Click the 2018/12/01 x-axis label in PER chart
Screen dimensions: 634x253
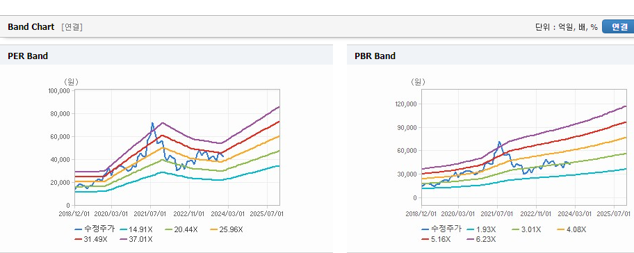pos(75,213)
